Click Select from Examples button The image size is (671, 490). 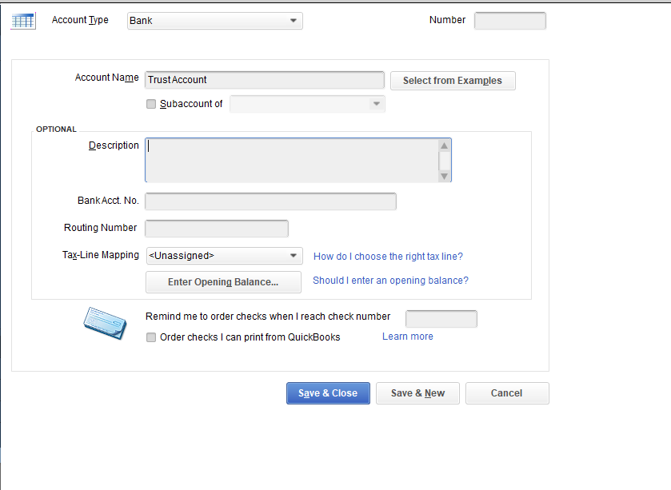tap(452, 81)
